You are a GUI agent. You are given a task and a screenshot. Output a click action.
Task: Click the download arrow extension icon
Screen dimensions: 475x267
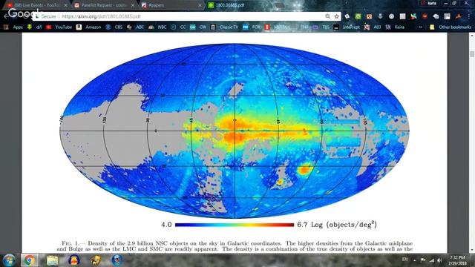[x=380, y=16]
